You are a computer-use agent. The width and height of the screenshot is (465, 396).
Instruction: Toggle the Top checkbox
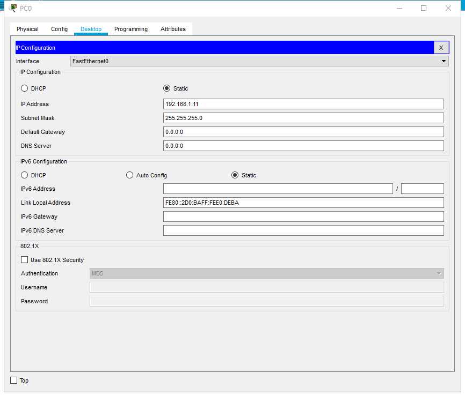click(x=13, y=380)
